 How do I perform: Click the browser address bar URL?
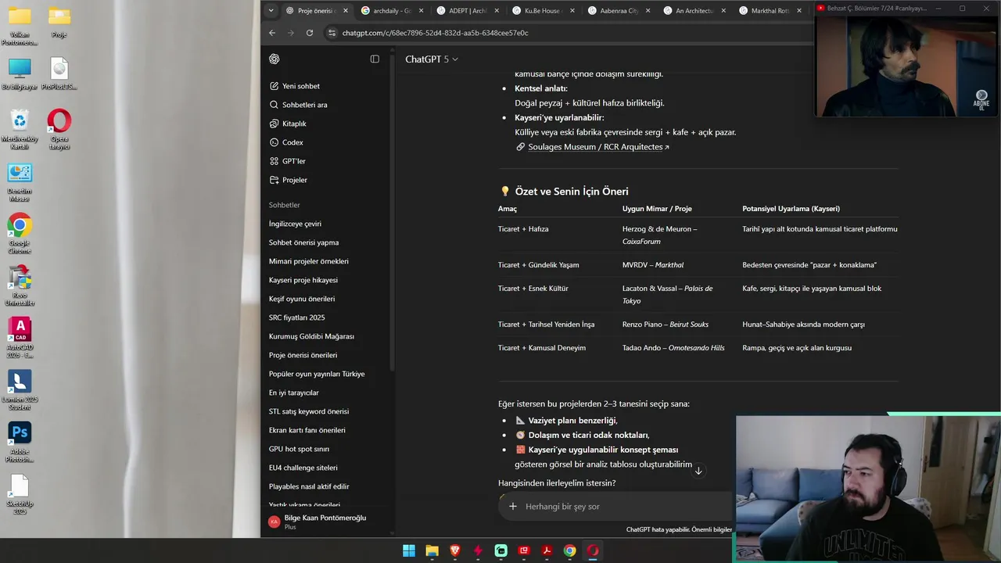click(x=435, y=33)
